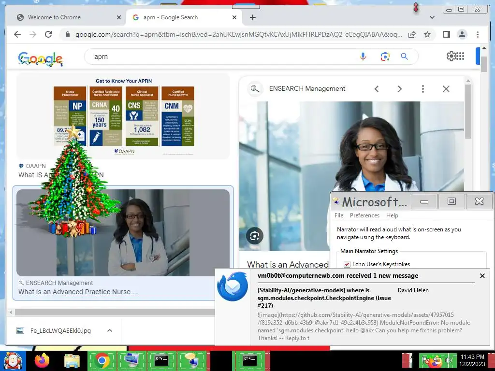
Task: Open Narrator File menu
Action: [x=339, y=215]
